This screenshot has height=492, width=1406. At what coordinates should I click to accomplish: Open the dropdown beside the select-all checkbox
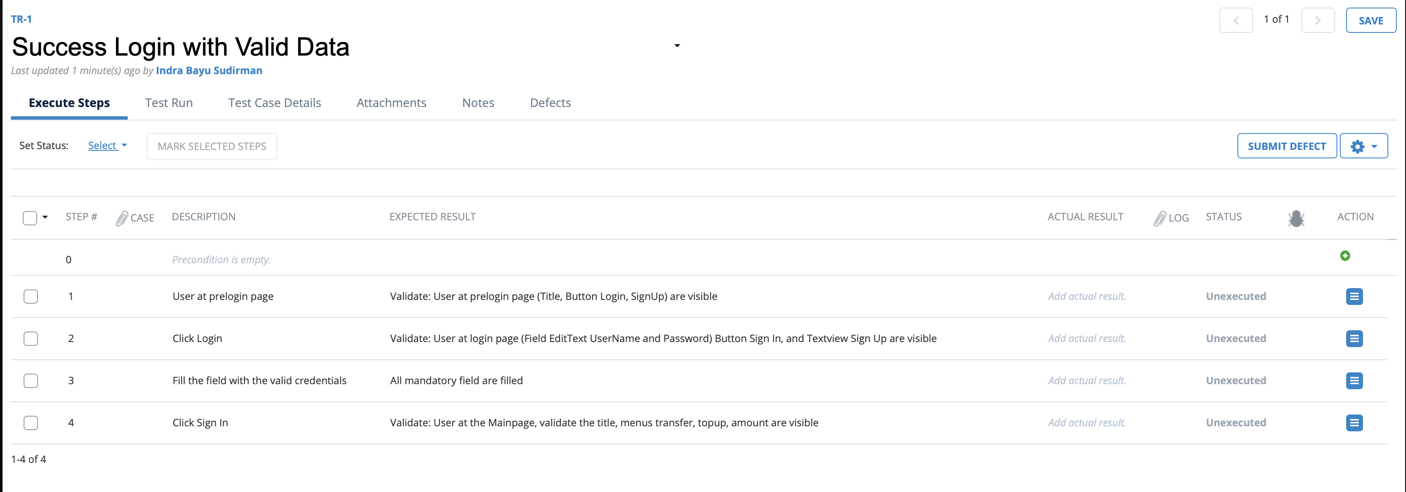point(44,217)
